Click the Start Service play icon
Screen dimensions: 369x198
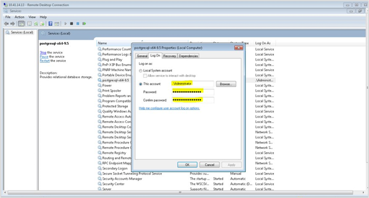65,24
